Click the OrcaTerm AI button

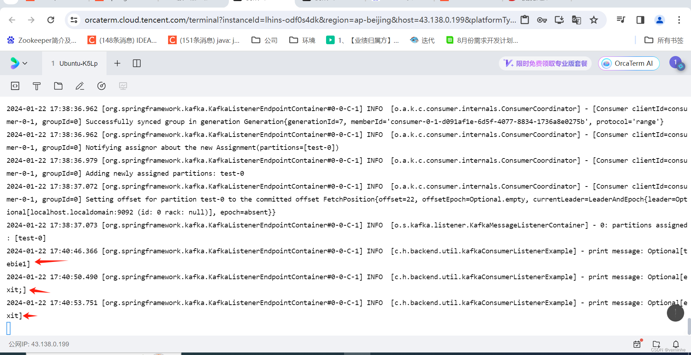coord(628,63)
